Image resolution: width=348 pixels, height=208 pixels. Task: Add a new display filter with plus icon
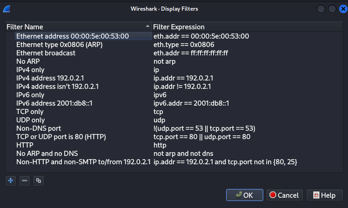pos(11,181)
